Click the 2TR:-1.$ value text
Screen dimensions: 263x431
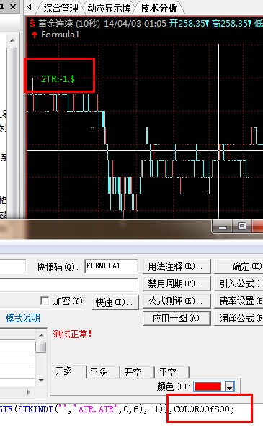pos(58,79)
